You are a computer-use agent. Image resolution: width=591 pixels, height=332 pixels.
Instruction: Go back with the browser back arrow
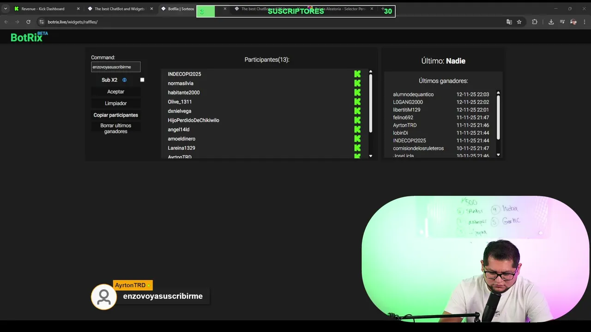[x=6, y=22]
